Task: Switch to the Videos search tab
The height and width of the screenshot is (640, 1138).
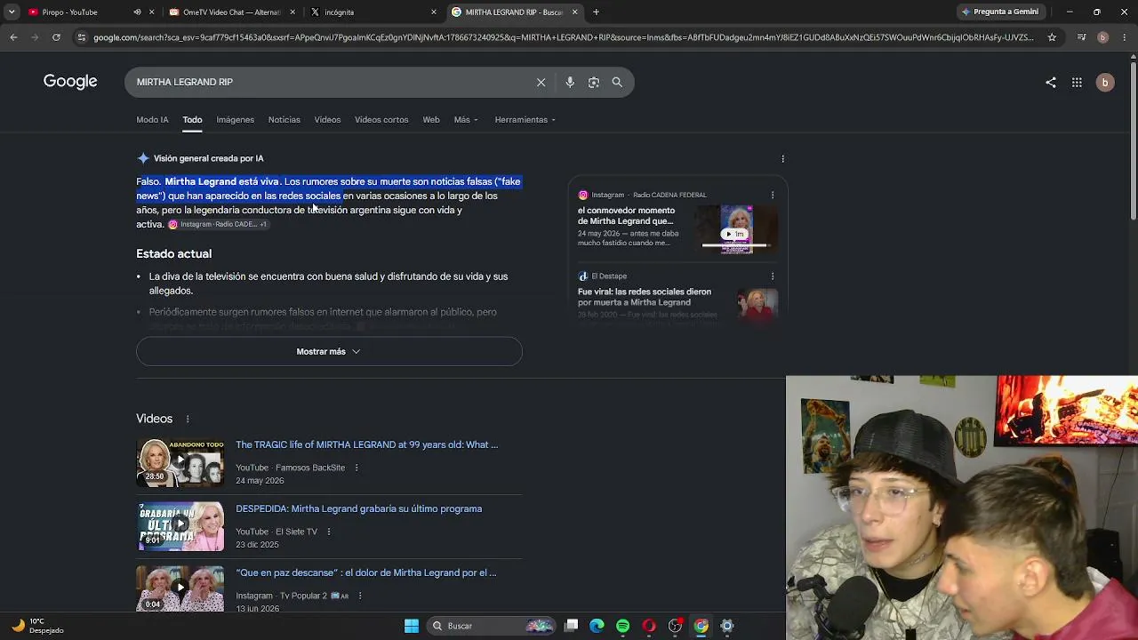Action: (327, 120)
